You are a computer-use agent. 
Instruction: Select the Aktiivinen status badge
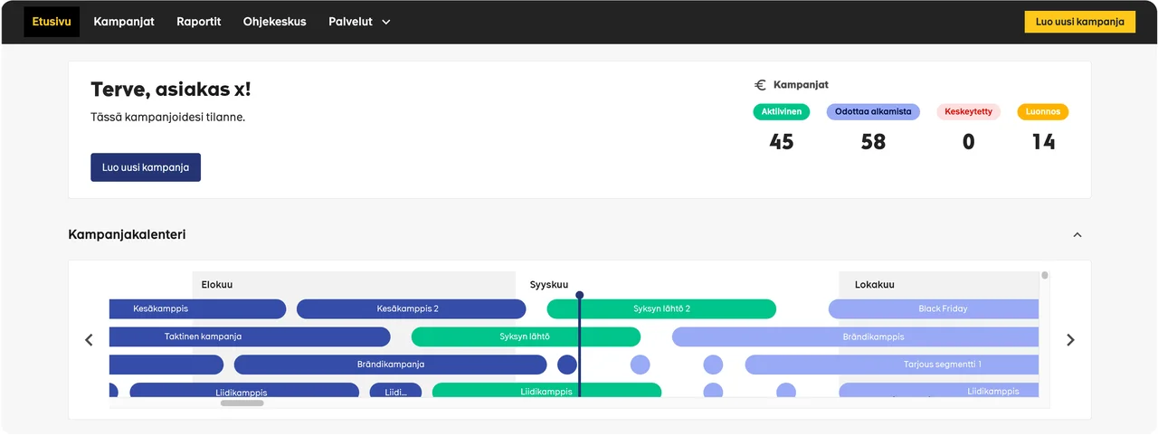point(781,112)
